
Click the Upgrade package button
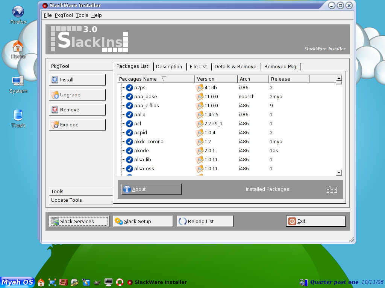click(x=77, y=95)
